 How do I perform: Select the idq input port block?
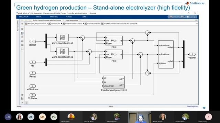coord(33,62)
